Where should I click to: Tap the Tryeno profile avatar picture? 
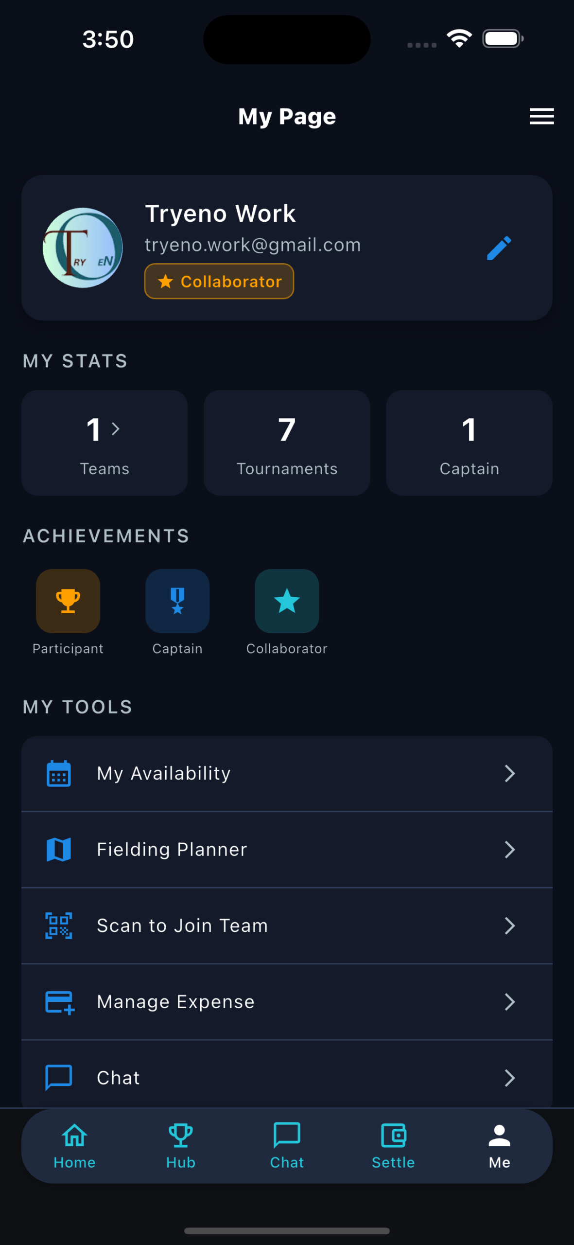pos(83,248)
